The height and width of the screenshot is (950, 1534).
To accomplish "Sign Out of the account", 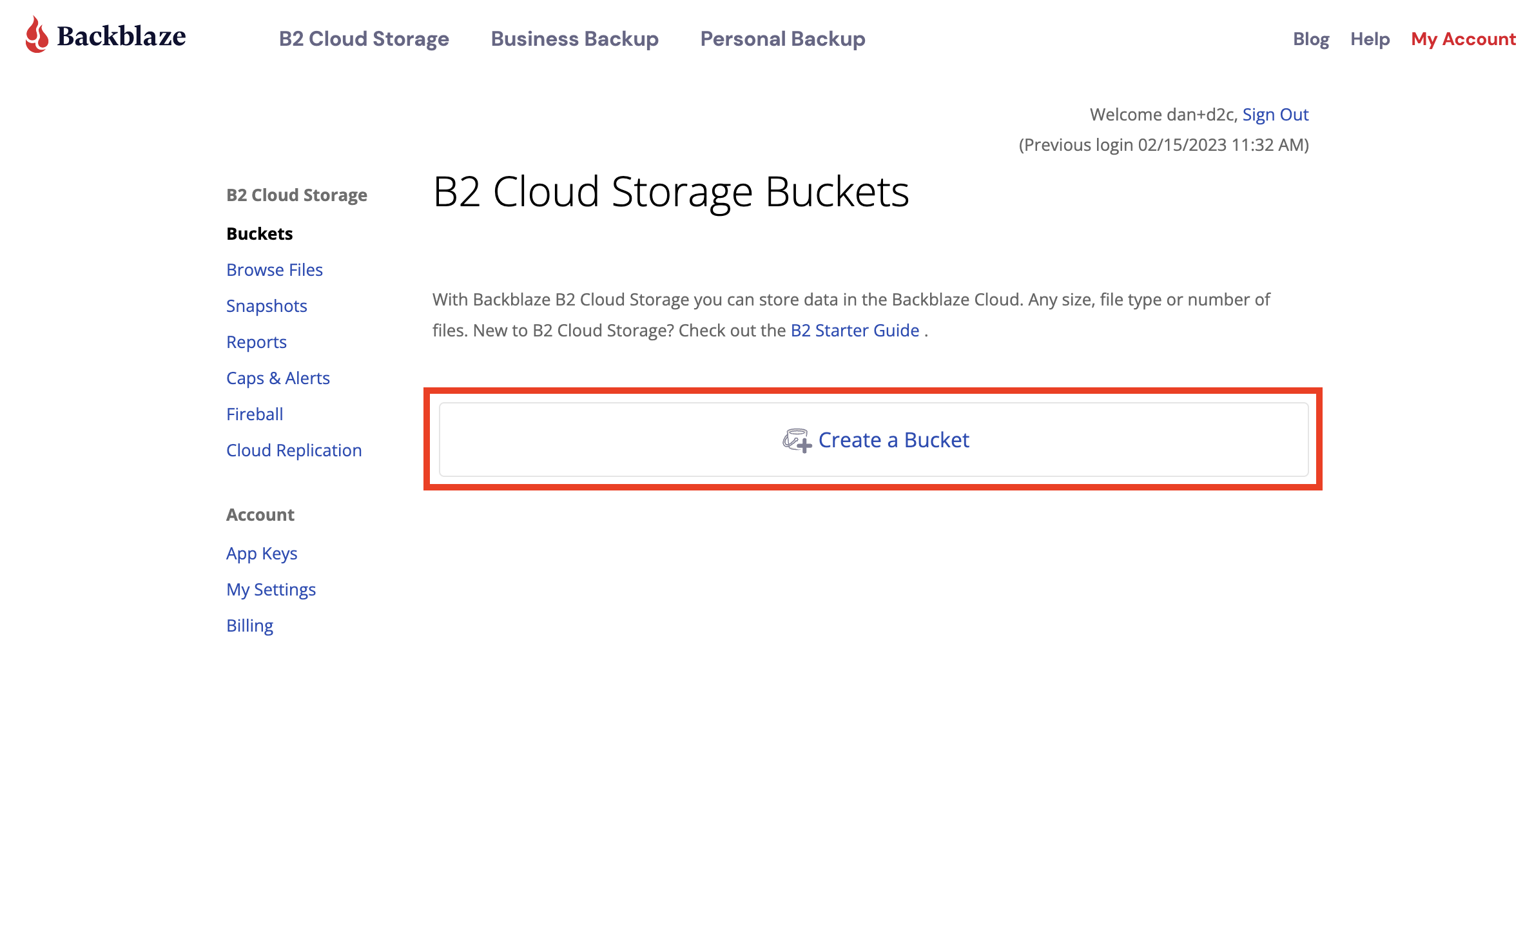I will 1276,115.
